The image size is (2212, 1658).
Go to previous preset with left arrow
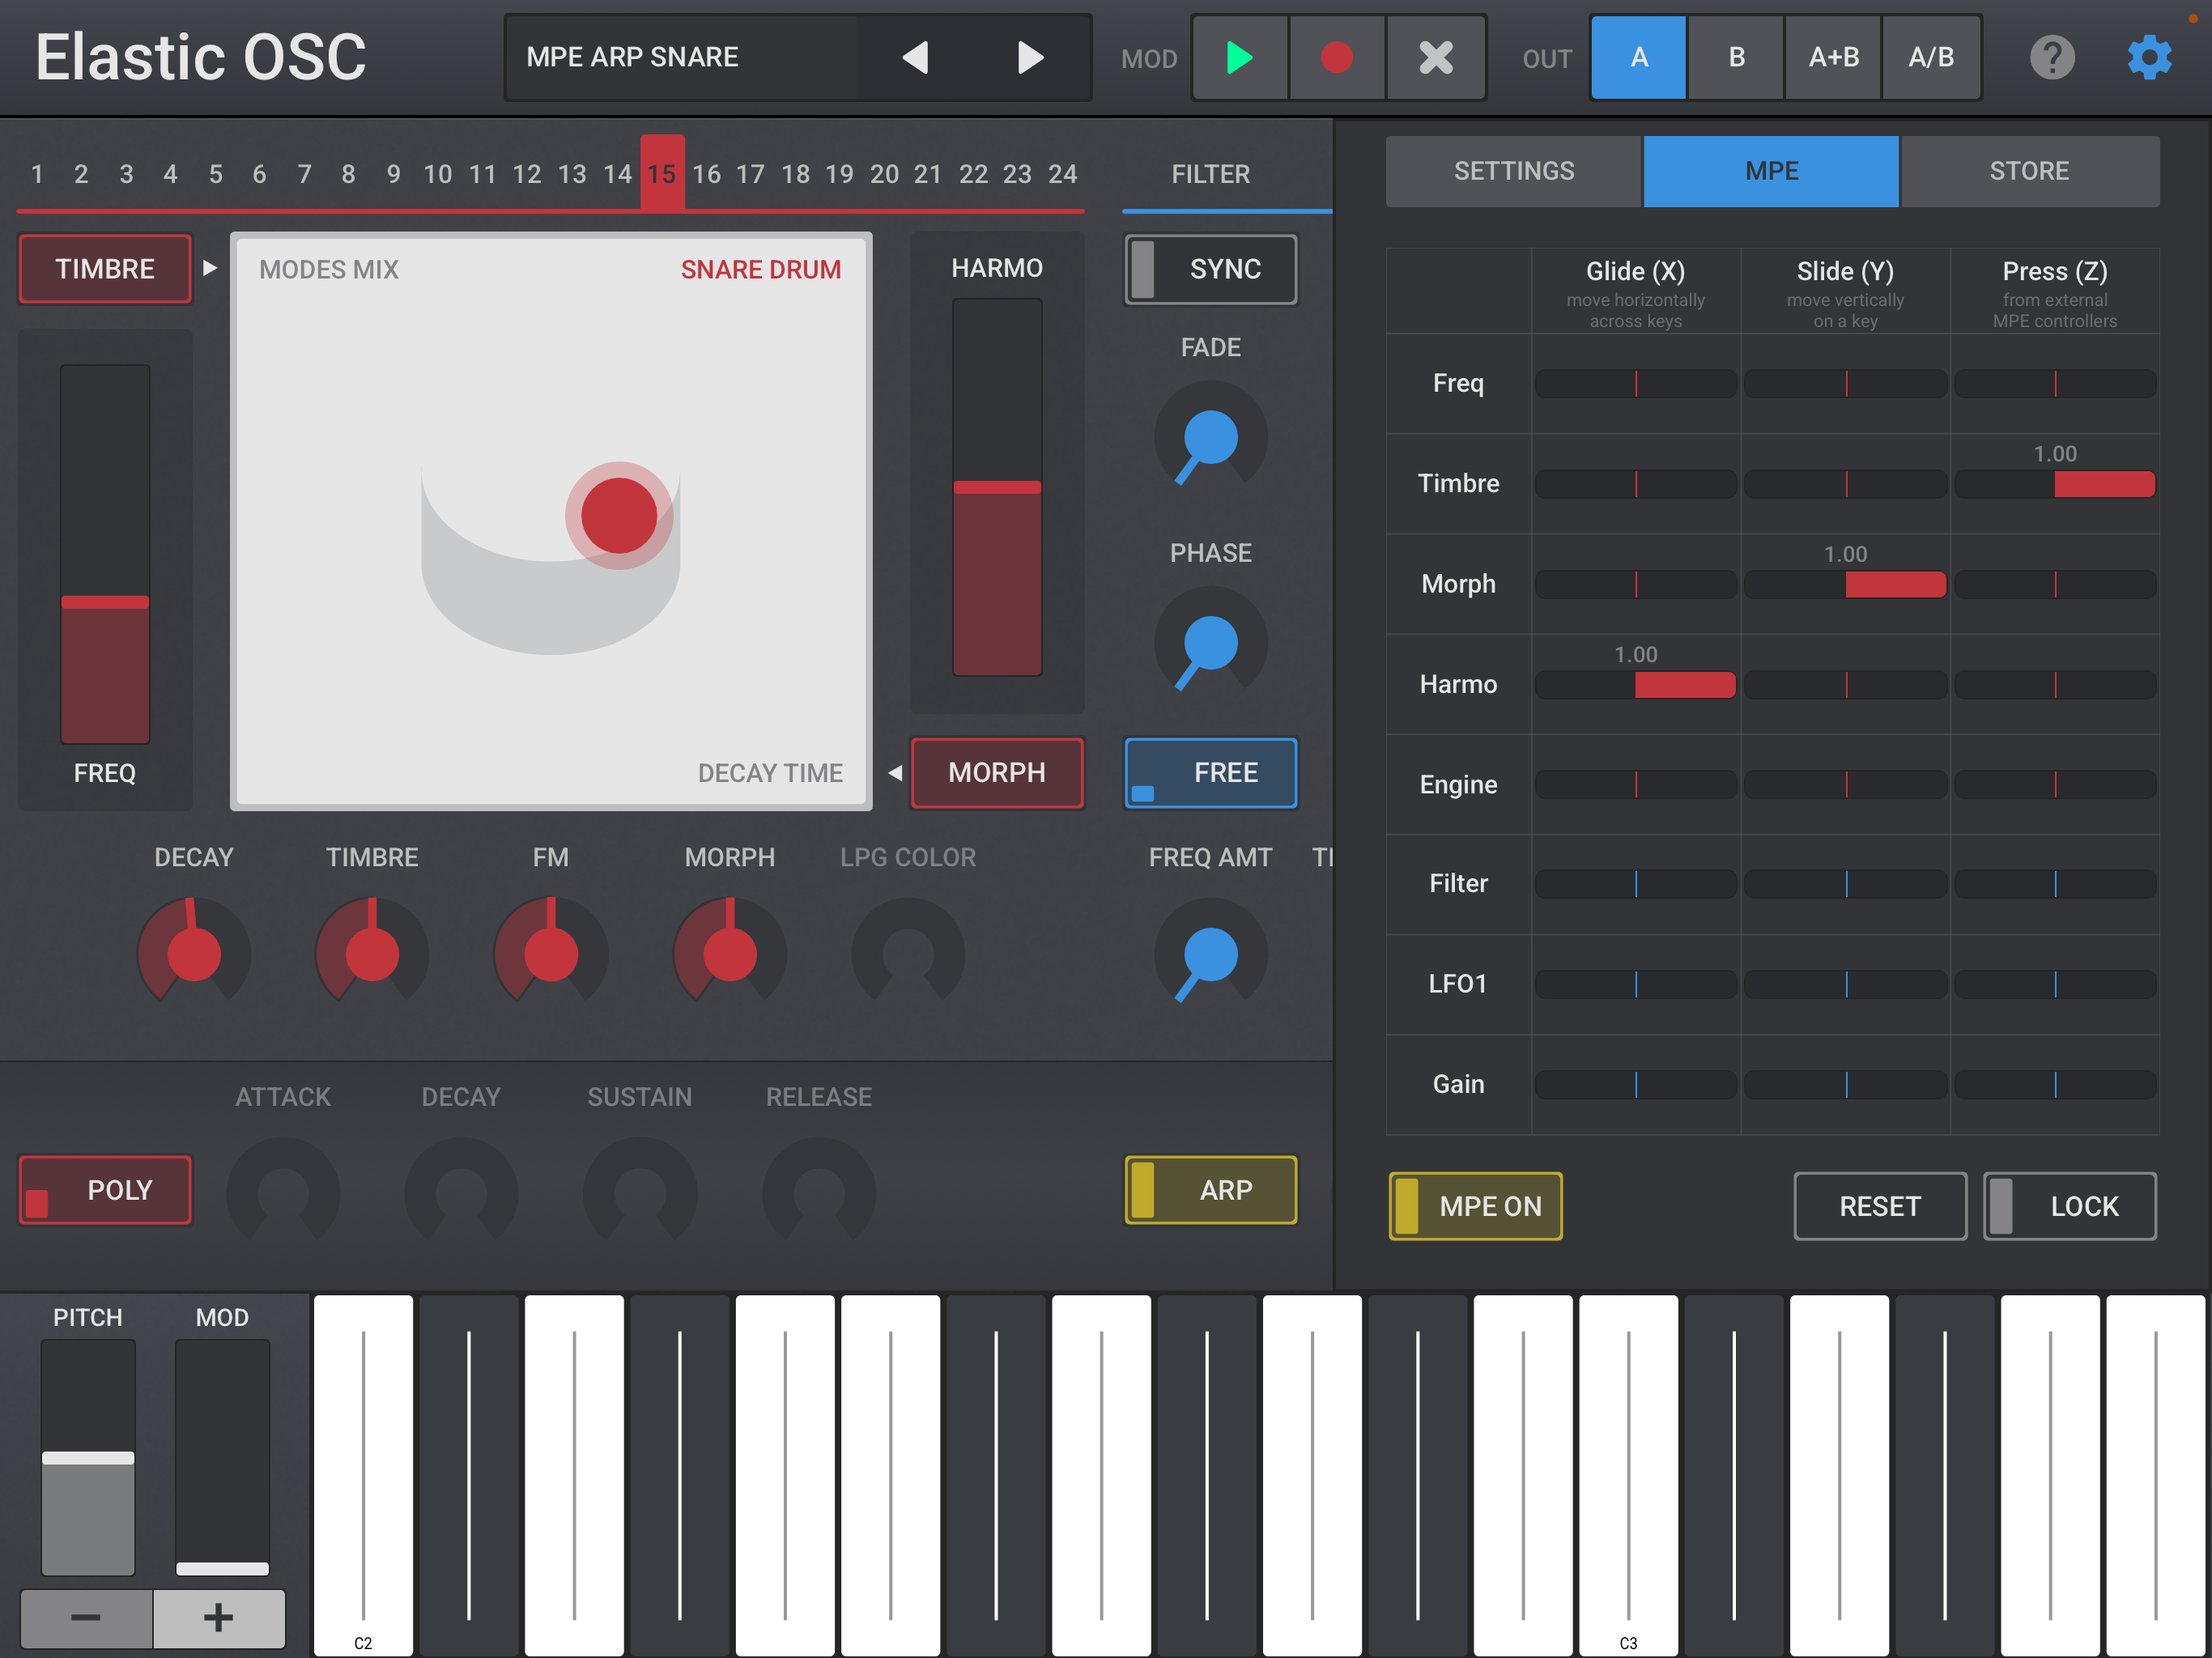click(x=915, y=58)
